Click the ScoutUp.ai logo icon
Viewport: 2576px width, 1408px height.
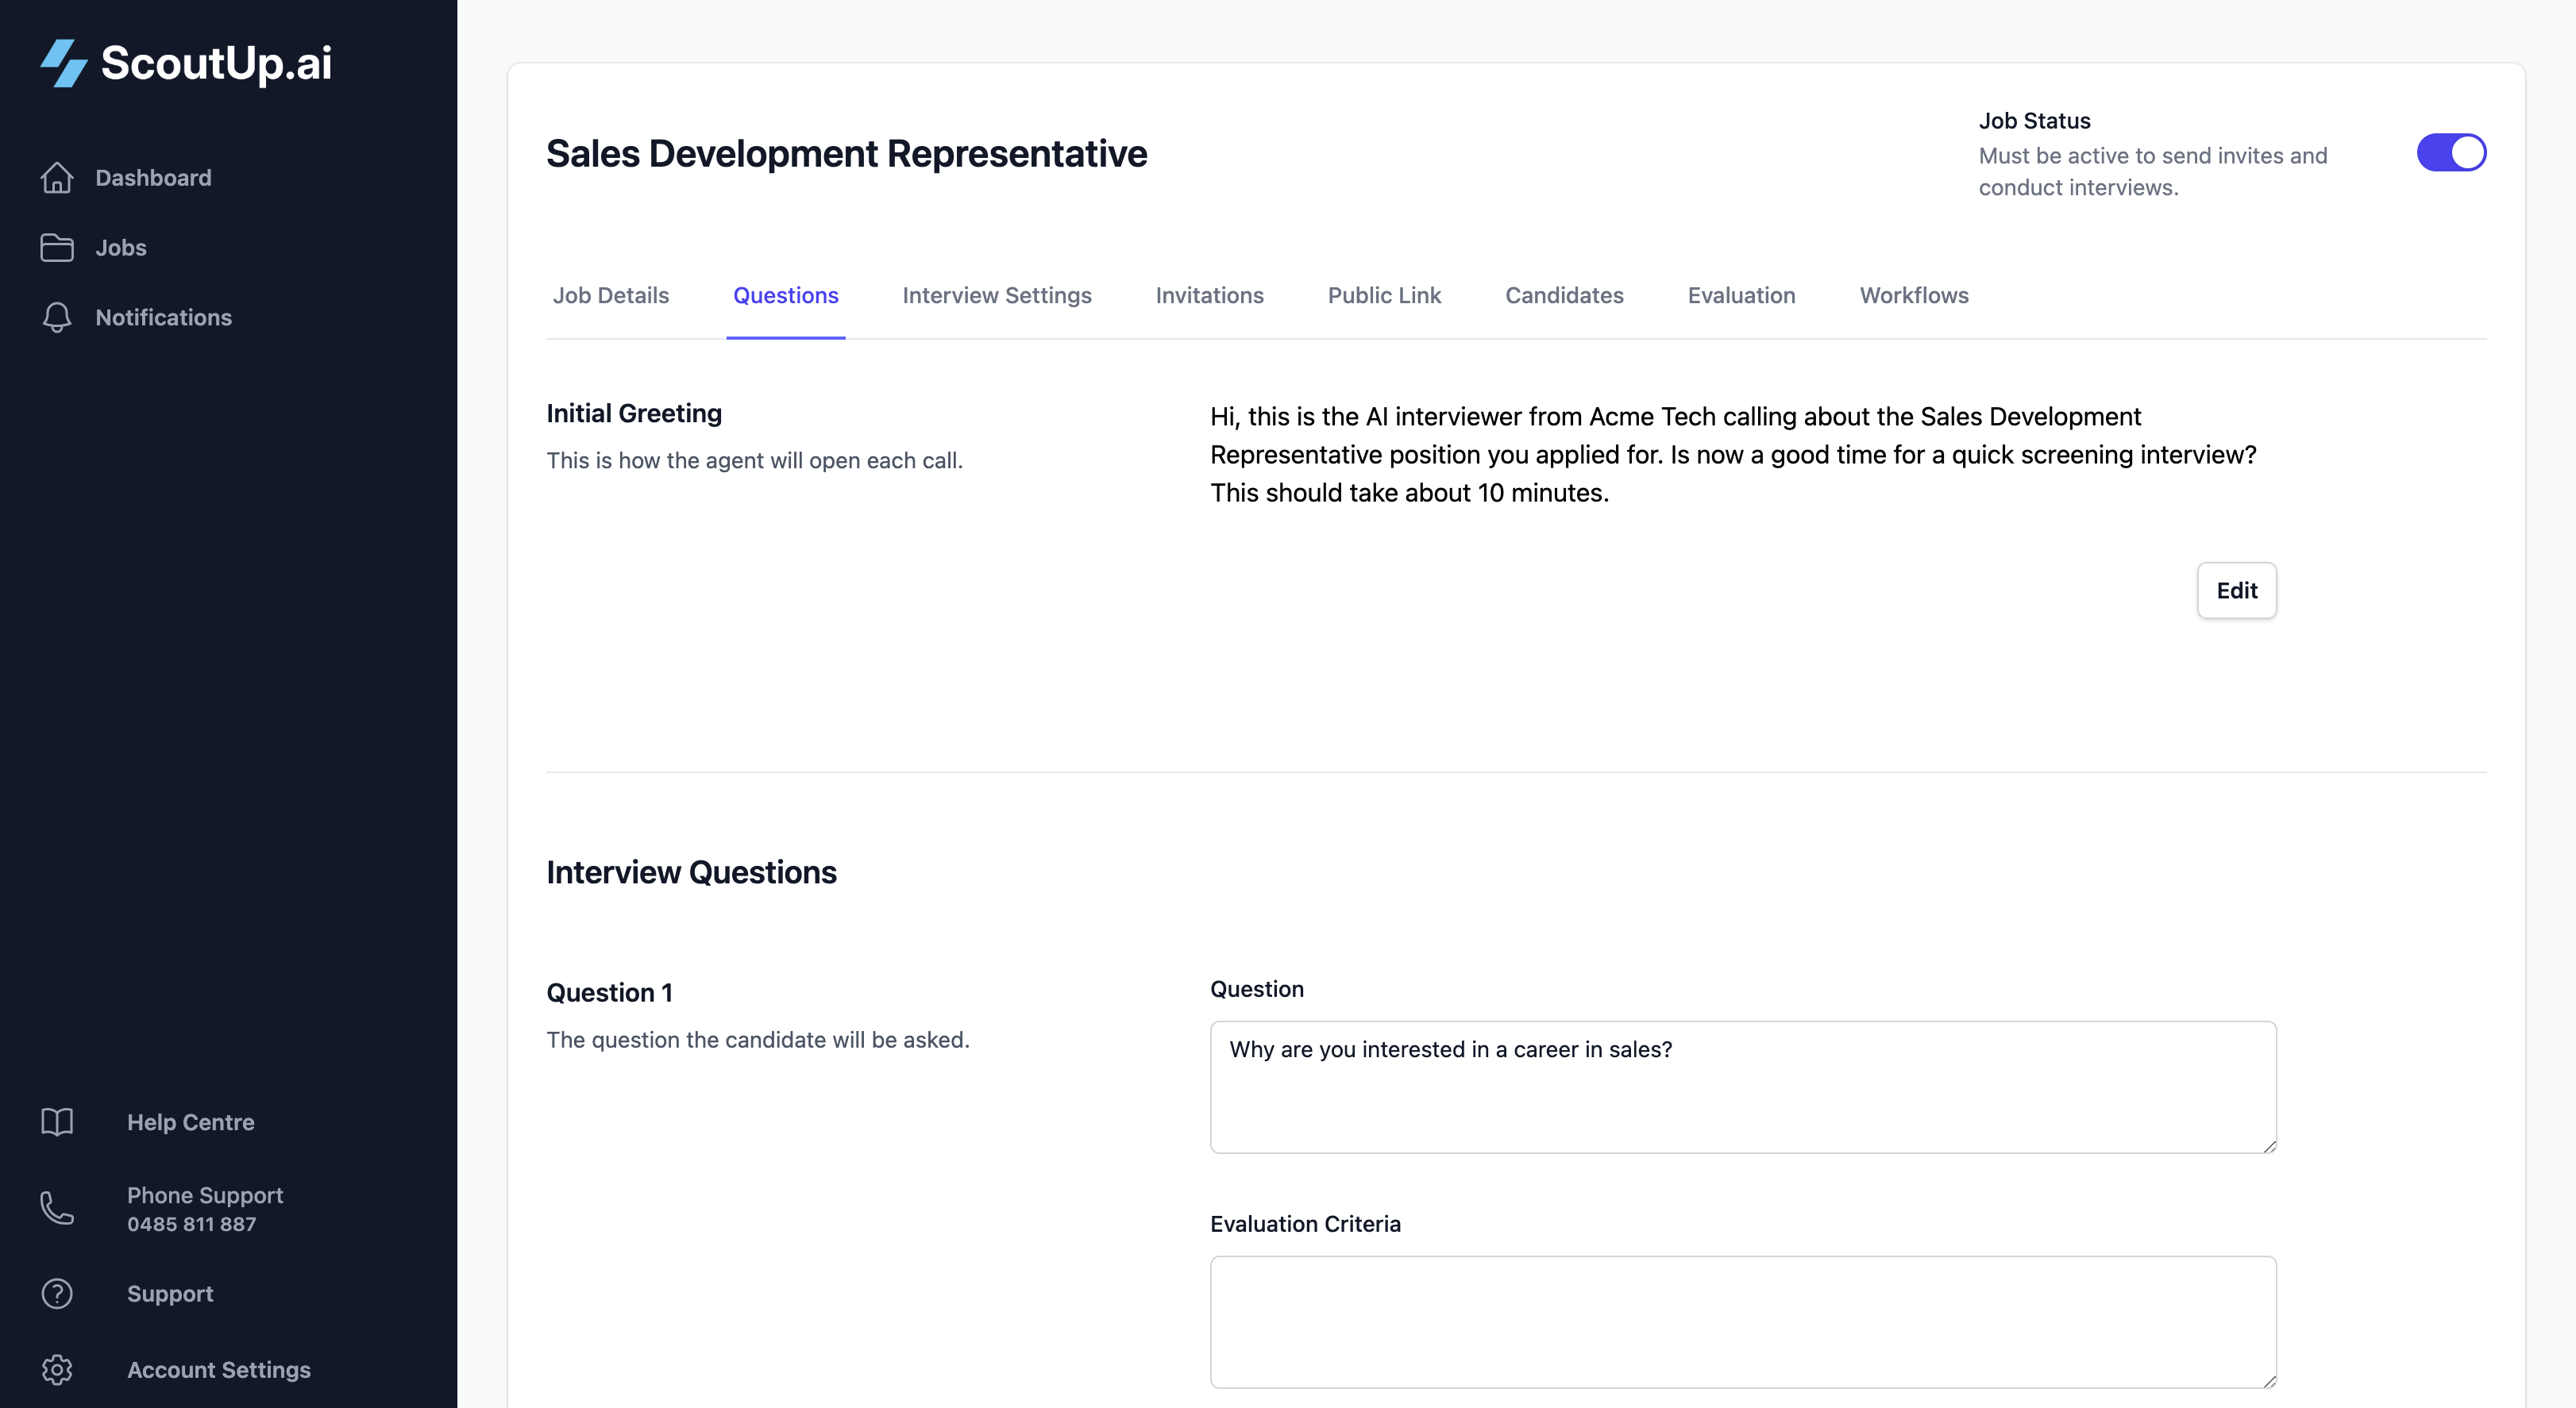(x=64, y=63)
